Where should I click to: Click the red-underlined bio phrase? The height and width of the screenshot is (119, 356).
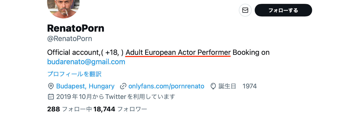[x=178, y=53]
